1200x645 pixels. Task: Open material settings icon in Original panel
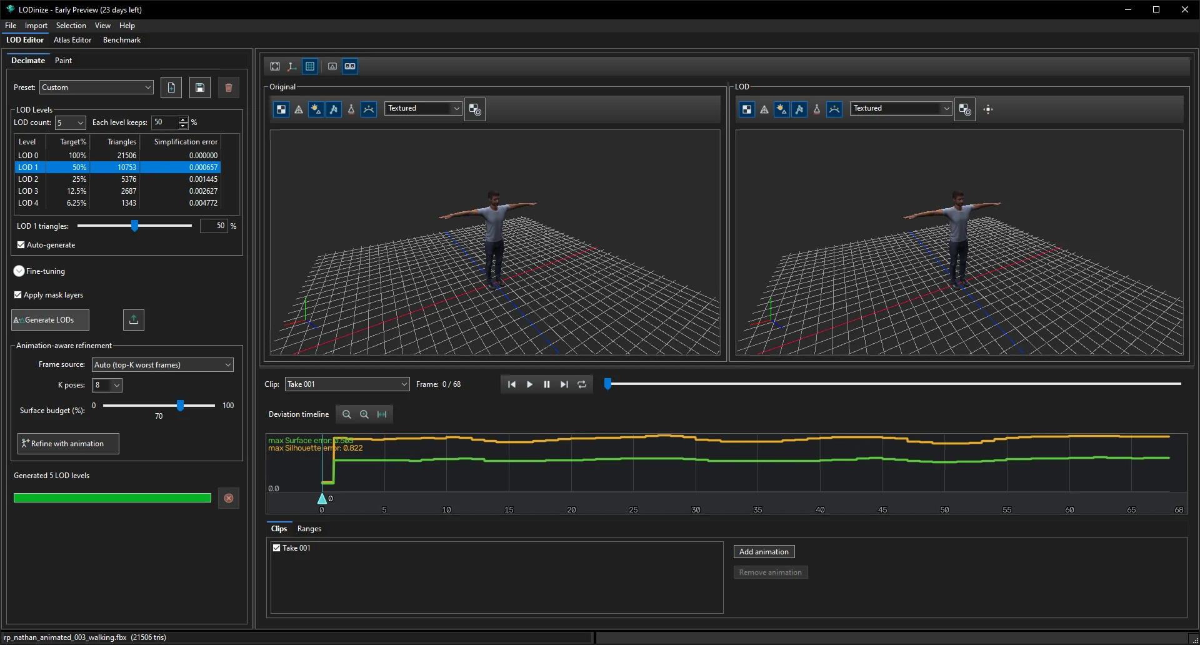click(475, 109)
